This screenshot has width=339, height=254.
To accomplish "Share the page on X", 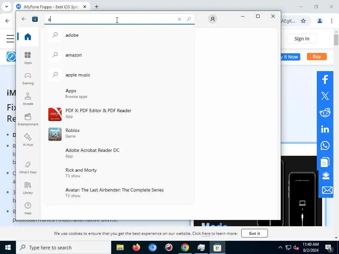I will (x=325, y=96).
